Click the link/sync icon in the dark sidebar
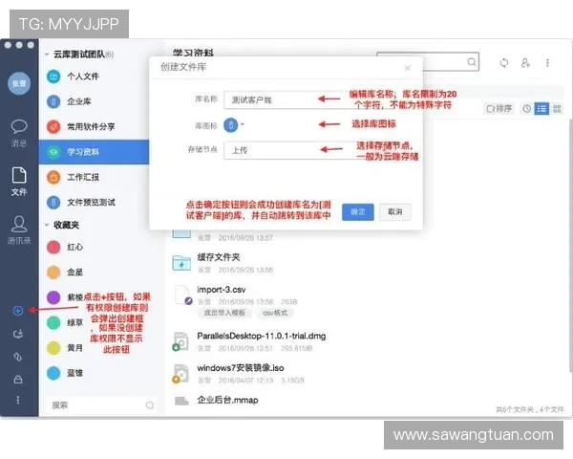 pyautogui.click(x=18, y=357)
